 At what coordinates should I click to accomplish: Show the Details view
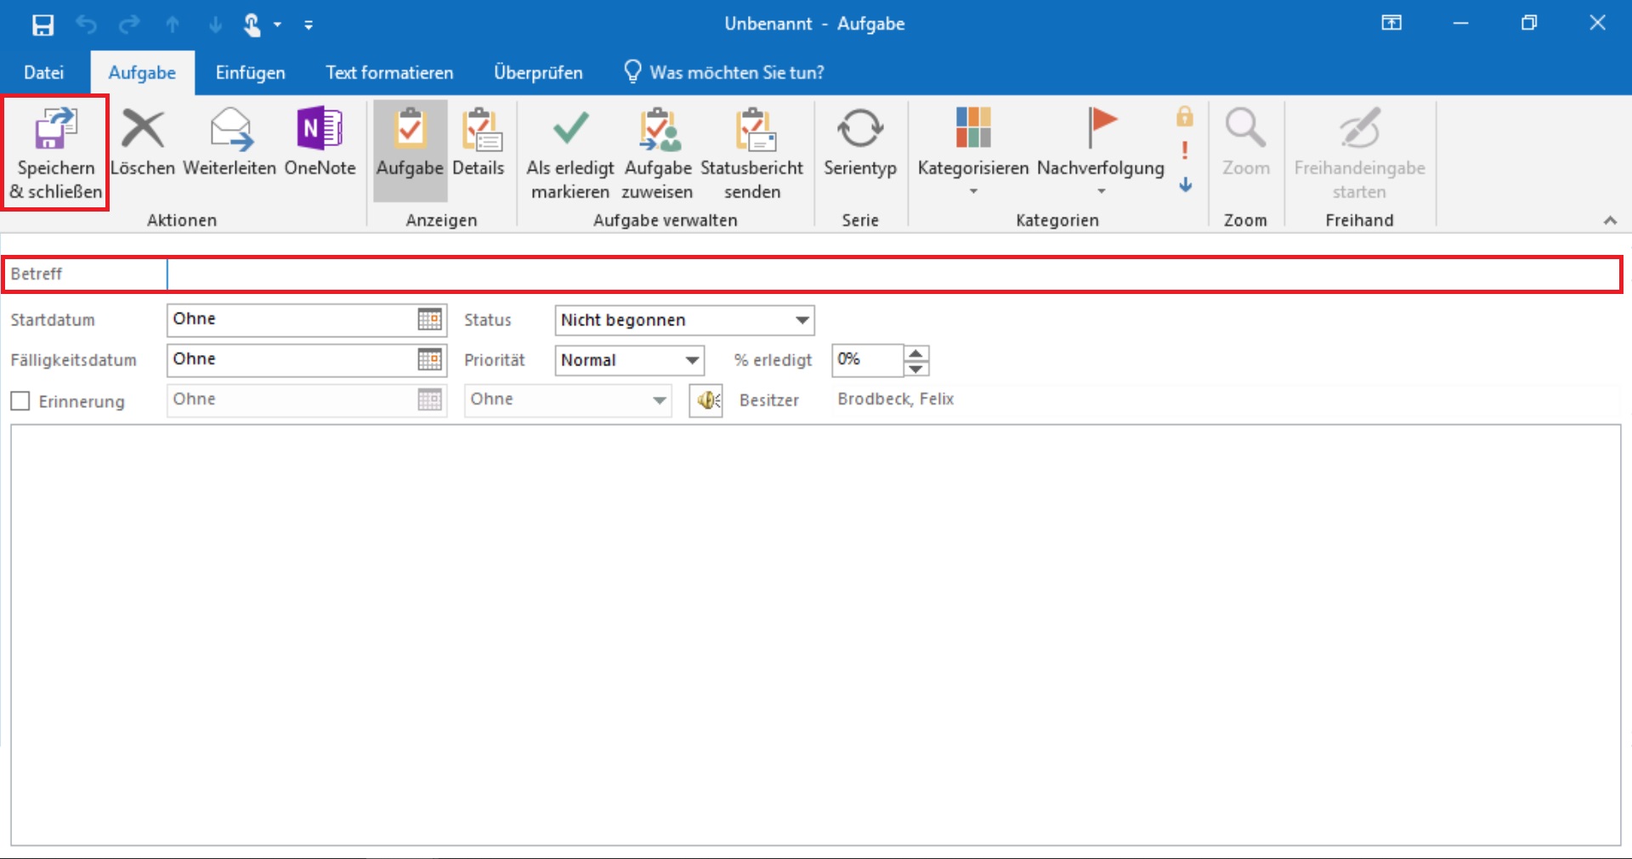click(x=479, y=143)
